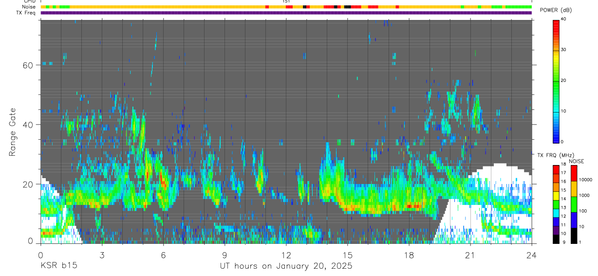
Task: Select the 10000 label on NOISE scale
Action: click(588, 180)
